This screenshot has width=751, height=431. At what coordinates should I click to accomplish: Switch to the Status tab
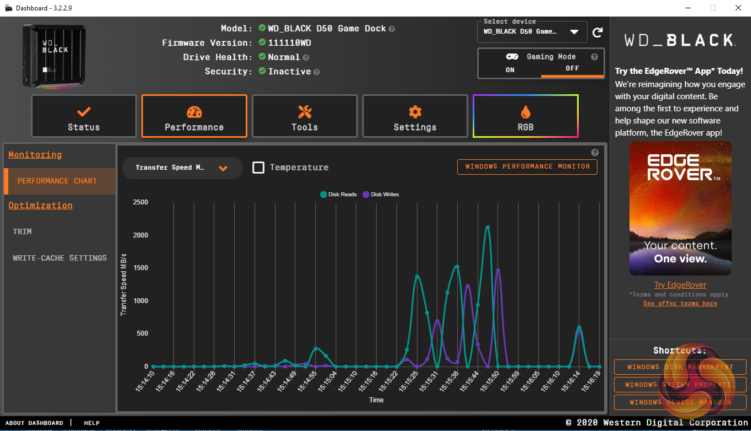click(x=84, y=116)
